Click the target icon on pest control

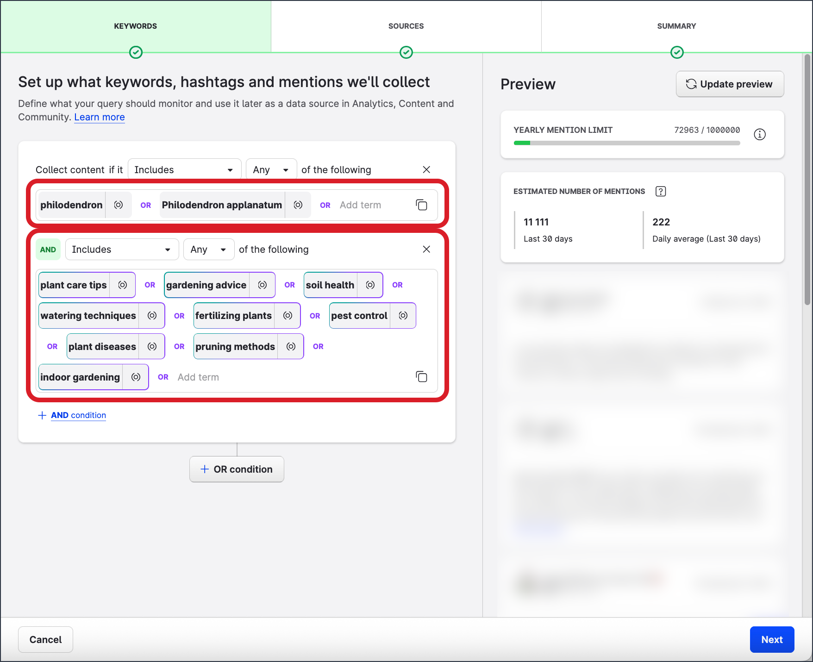pyautogui.click(x=403, y=316)
